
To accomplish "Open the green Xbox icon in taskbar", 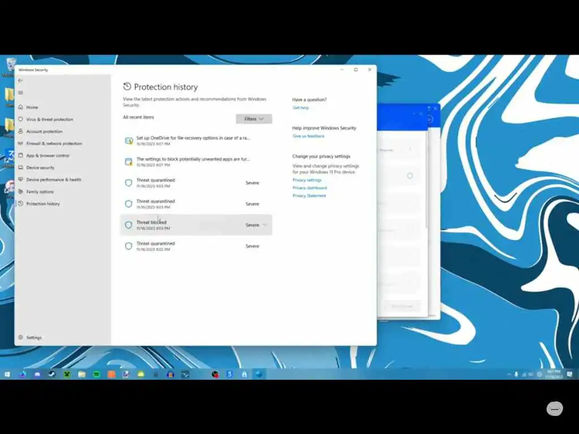I will [67, 374].
